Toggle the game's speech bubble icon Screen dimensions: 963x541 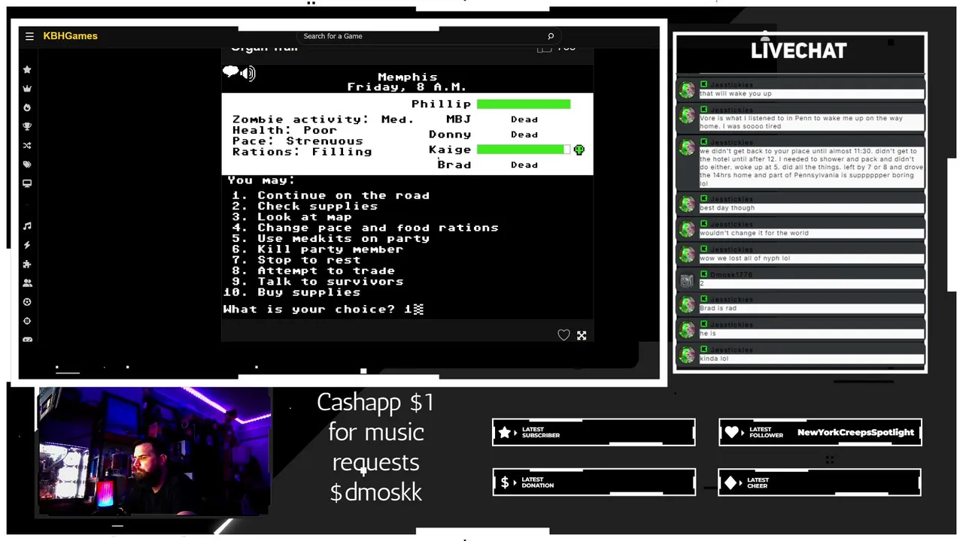point(230,72)
